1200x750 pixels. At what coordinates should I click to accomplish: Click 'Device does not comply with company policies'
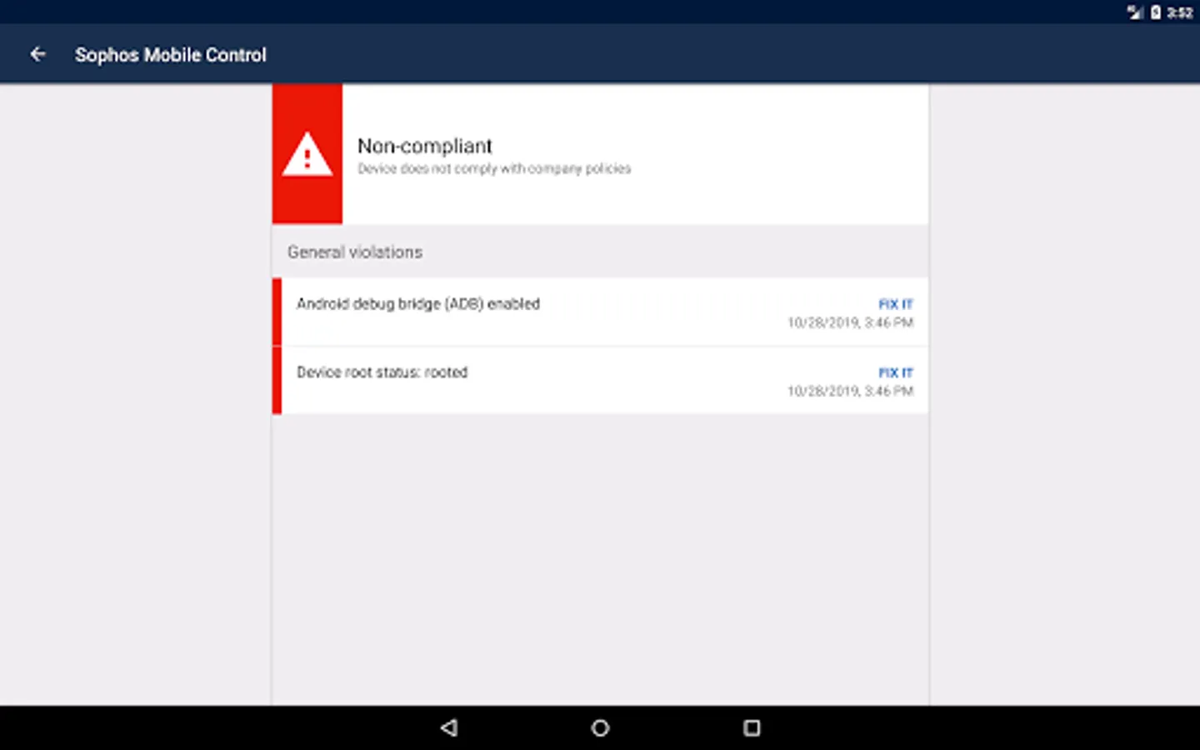coord(494,168)
